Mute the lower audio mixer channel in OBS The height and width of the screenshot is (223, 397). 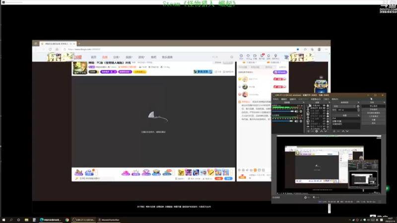[296, 121]
